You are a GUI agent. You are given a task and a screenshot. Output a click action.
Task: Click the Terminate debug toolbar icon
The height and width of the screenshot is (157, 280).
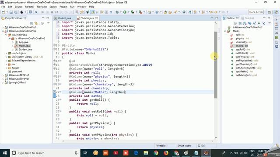(52, 12)
